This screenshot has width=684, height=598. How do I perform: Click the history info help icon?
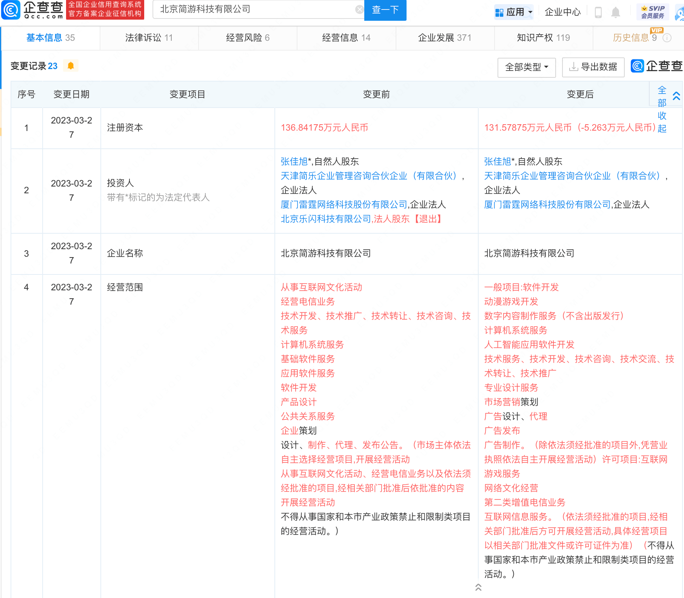point(667,38)
